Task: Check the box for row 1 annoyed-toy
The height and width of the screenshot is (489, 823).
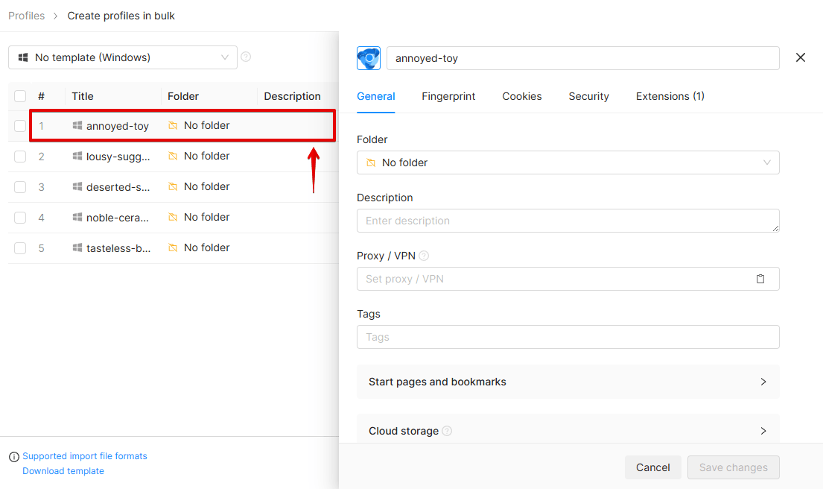Action: coord(20,126)
